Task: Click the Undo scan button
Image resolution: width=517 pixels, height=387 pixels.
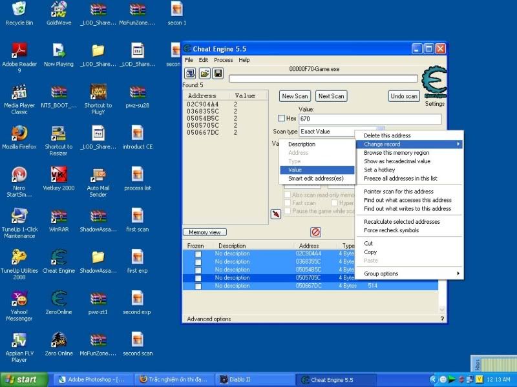Action: 404,96
